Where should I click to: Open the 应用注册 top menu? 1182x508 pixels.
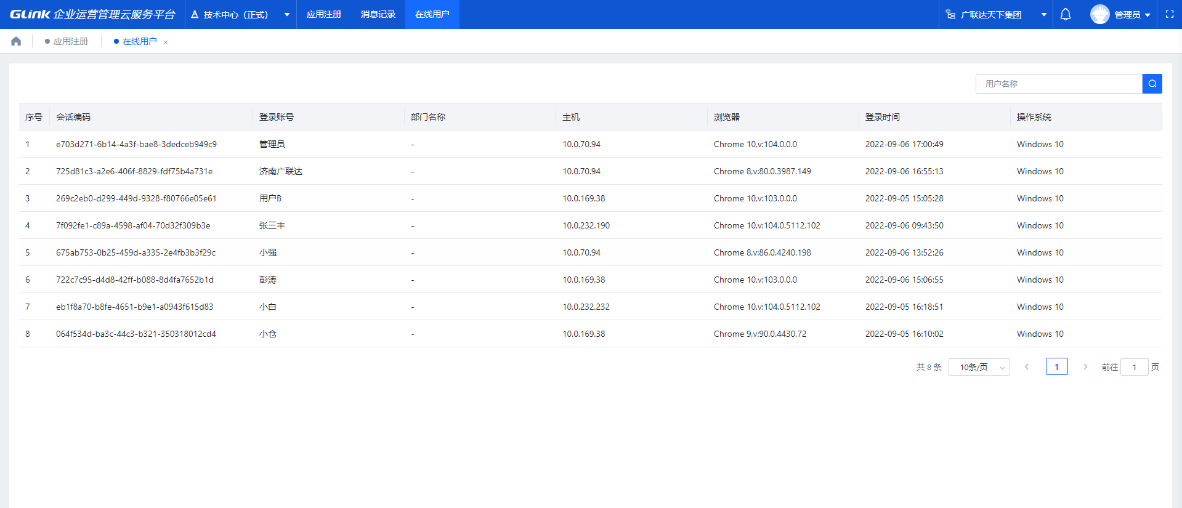point(324,14)
